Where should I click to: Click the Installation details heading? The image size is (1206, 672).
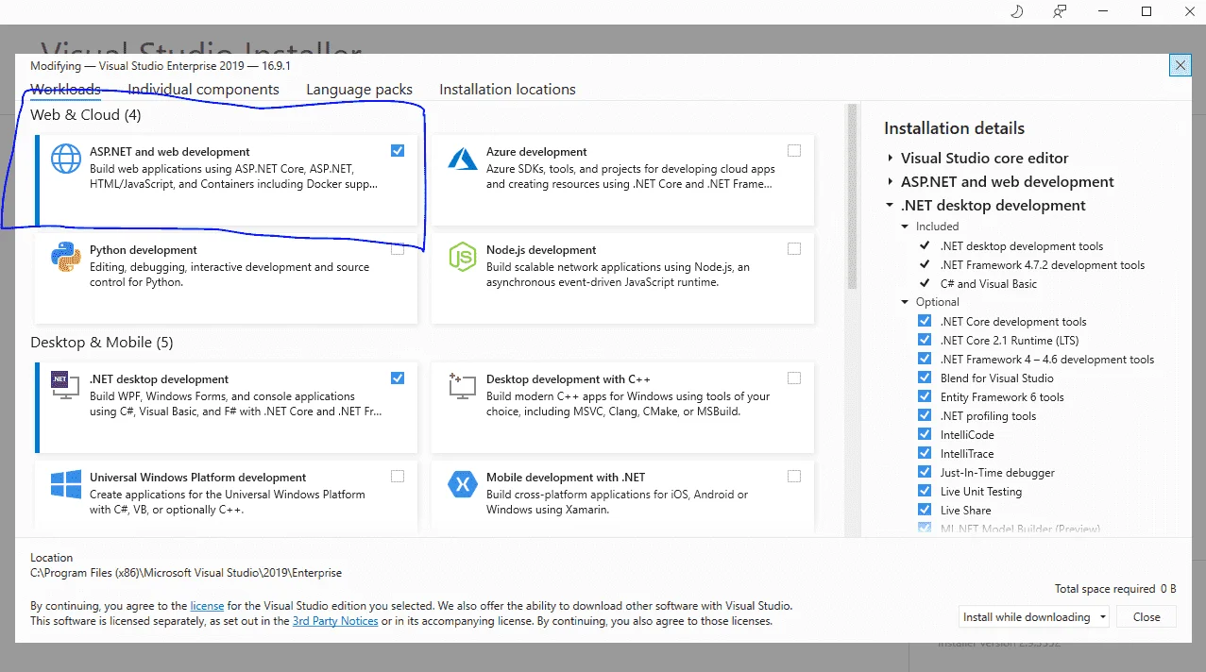coord(954,128)
